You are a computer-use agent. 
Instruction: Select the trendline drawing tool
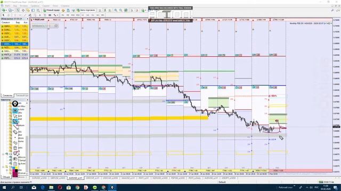click(25, 15)
